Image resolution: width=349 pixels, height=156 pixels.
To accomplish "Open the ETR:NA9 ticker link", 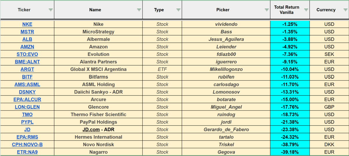I will coord(27,152).
